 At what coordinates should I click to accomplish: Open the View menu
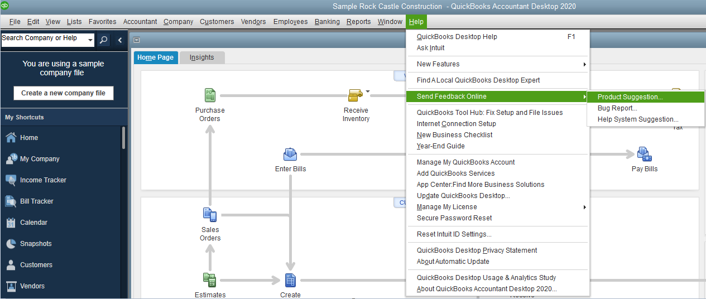(53, 22)
